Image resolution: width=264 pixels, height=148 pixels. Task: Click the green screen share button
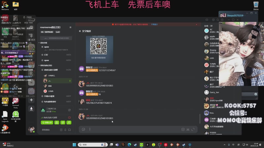pos(47,122)
